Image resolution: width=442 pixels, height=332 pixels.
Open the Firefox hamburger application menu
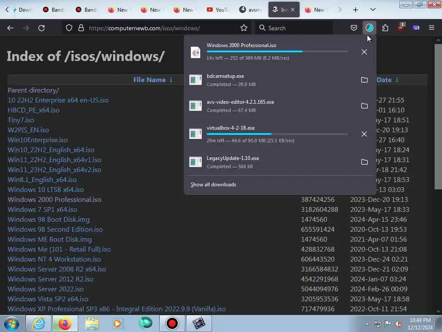432,28
